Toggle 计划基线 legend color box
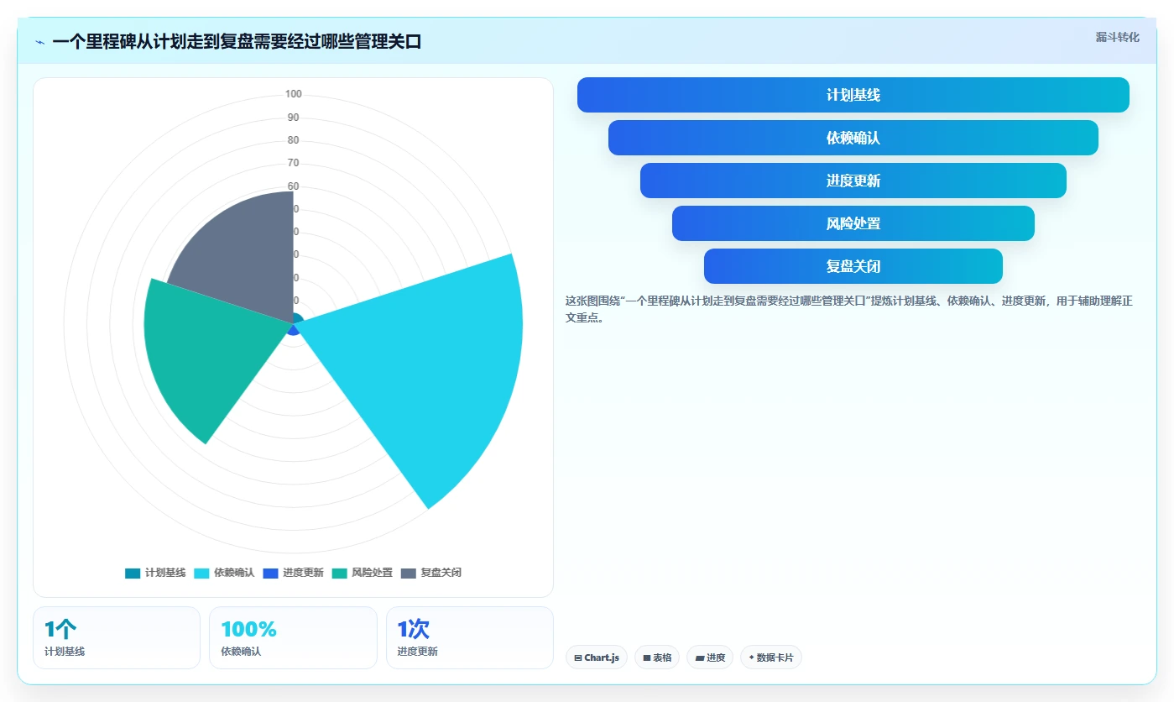The height and width of the screenshot is (702, 1174). click(133, 573)
